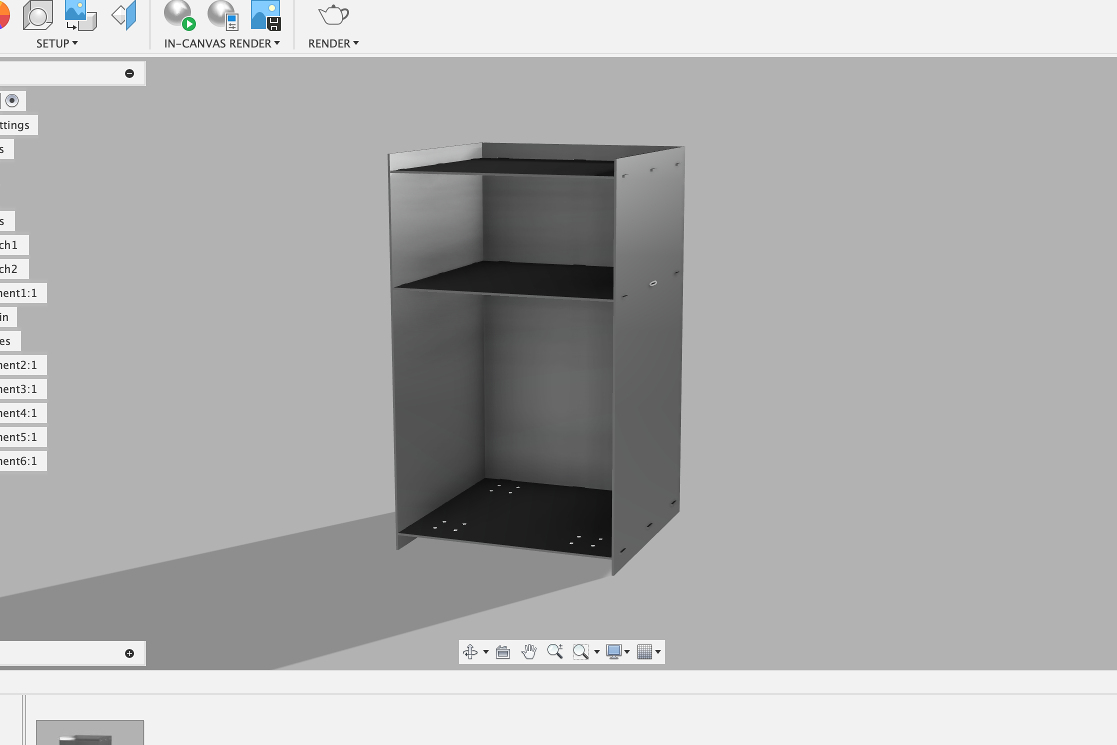Open the RENDER dropdown menu
The height and width of the screenshot is (745, 1117).
click(333, 43)
